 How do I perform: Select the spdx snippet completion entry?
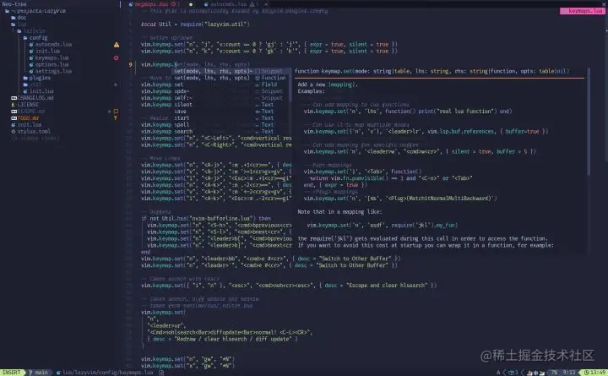[231, 91]
